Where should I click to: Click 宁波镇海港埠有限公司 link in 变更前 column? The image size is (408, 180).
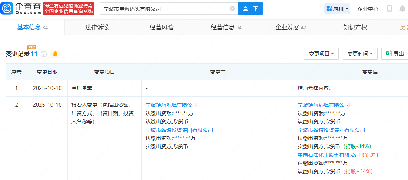tap(171, 105)
